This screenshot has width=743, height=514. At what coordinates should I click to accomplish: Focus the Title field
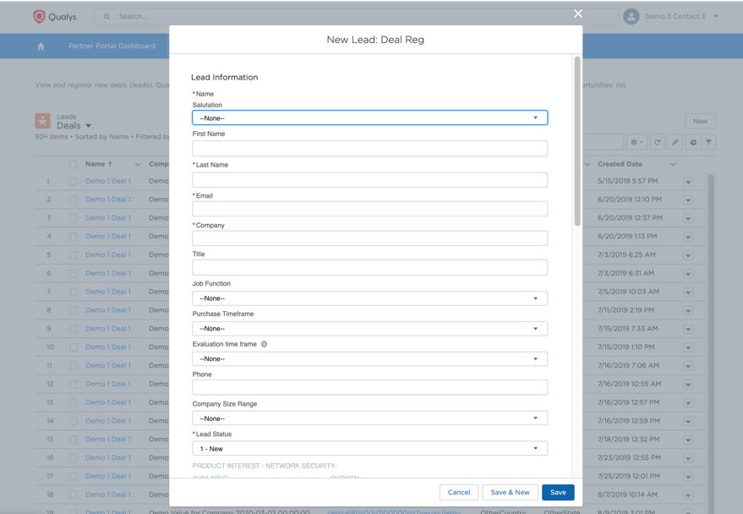pyautogui.click(x=369, y=268)
